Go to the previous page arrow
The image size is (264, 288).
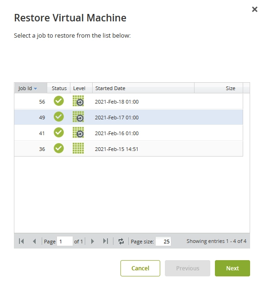point(34,241)
